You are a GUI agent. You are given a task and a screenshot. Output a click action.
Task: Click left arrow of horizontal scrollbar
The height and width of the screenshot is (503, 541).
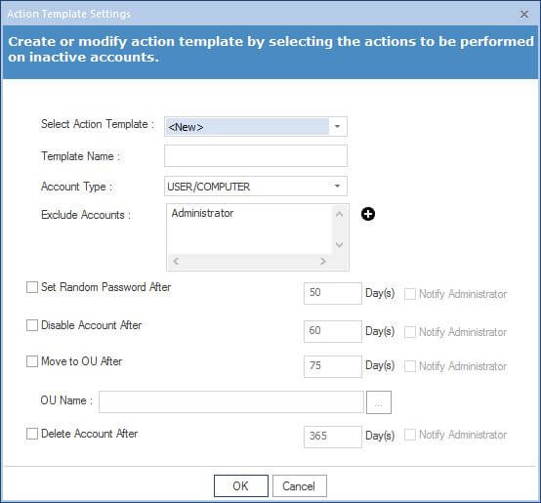(176, 261)
